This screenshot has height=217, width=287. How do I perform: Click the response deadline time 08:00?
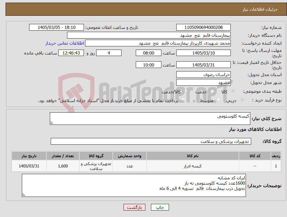pos(148,53)
